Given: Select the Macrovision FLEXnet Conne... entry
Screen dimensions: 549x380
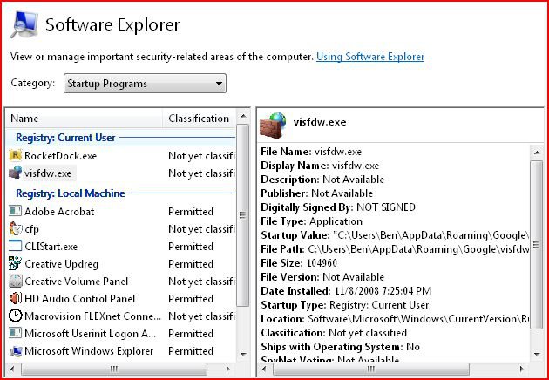Looking at the screenshot, I should 92,316.
